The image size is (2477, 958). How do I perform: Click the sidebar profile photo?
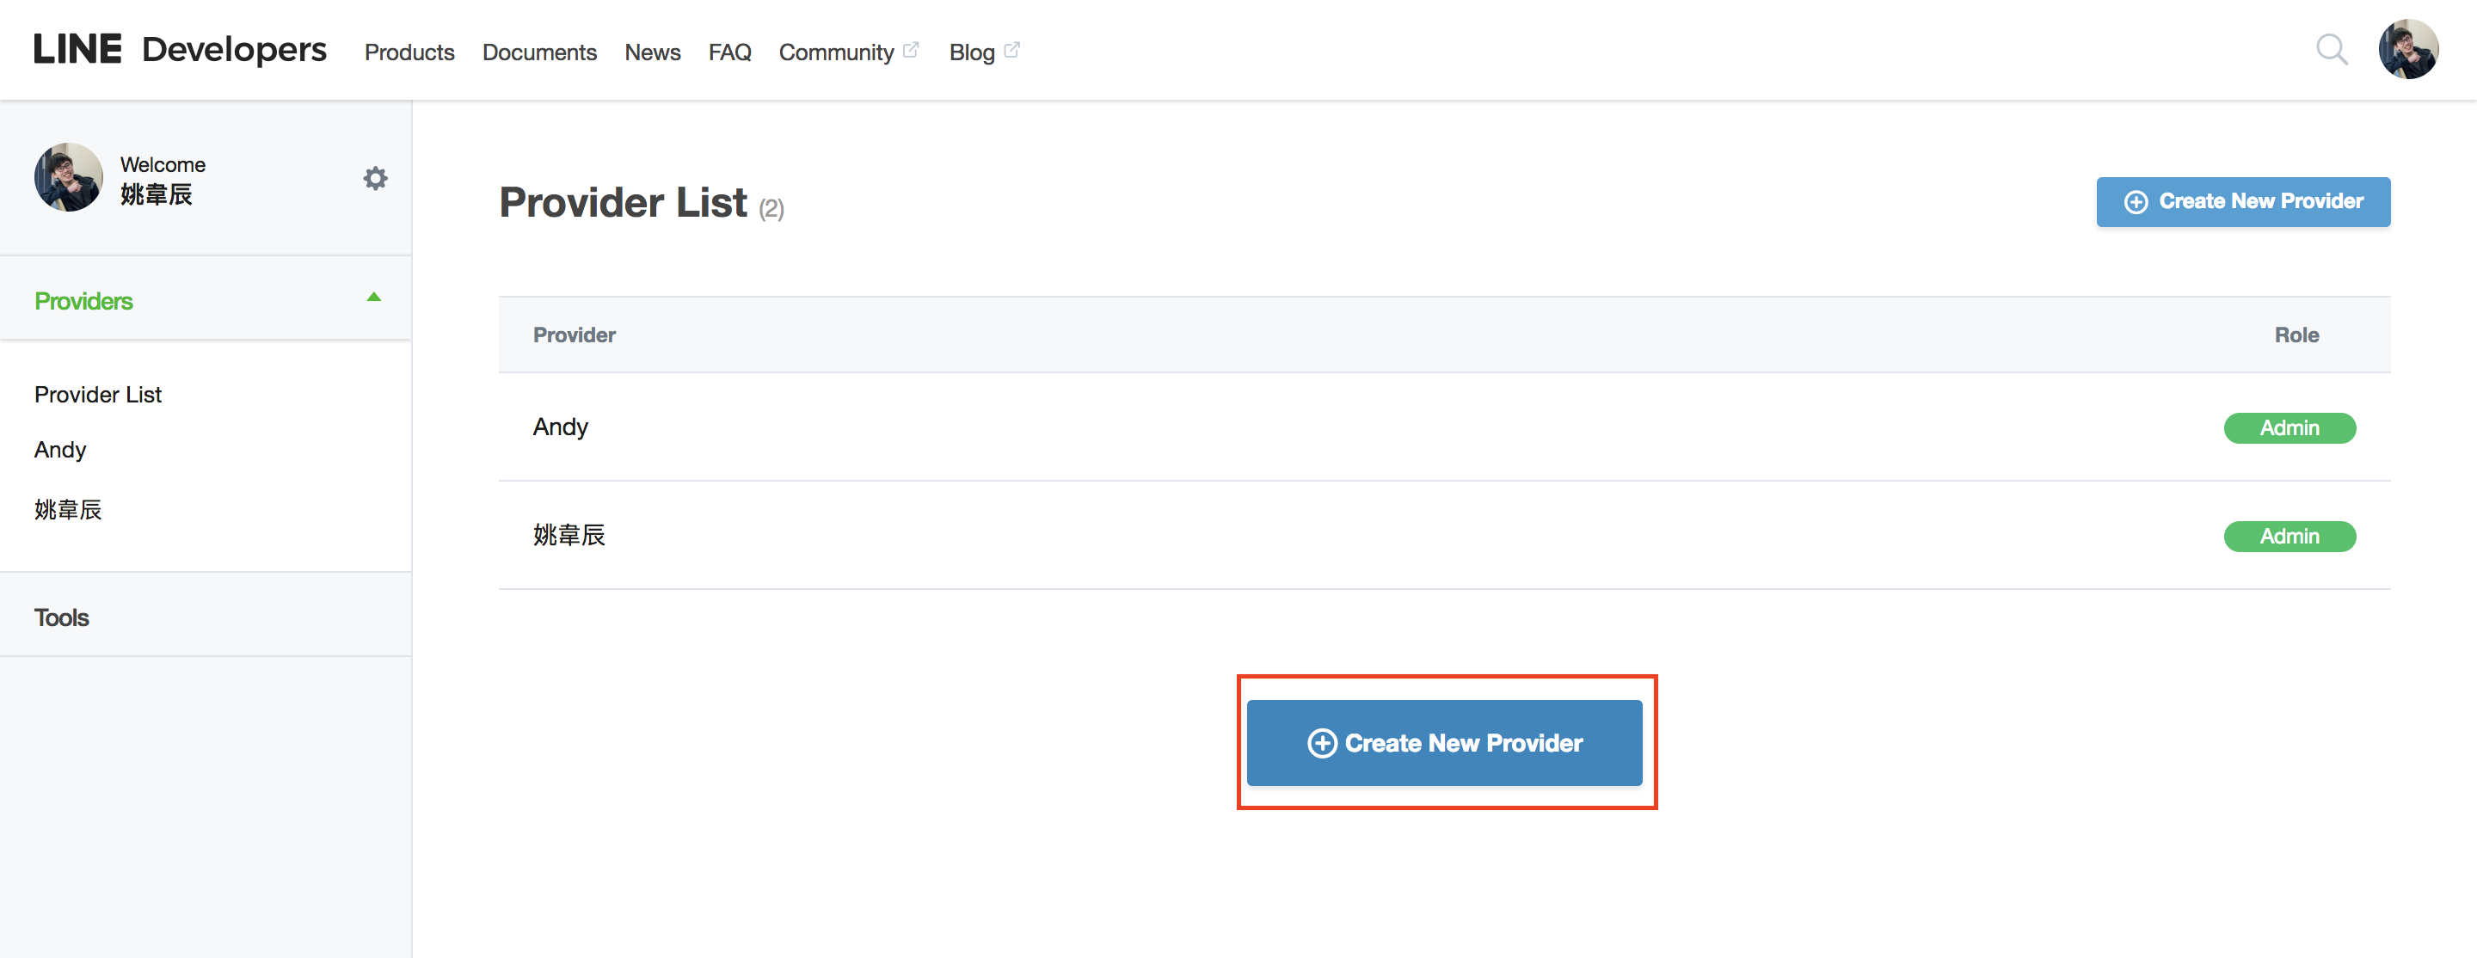pos(68,178)
